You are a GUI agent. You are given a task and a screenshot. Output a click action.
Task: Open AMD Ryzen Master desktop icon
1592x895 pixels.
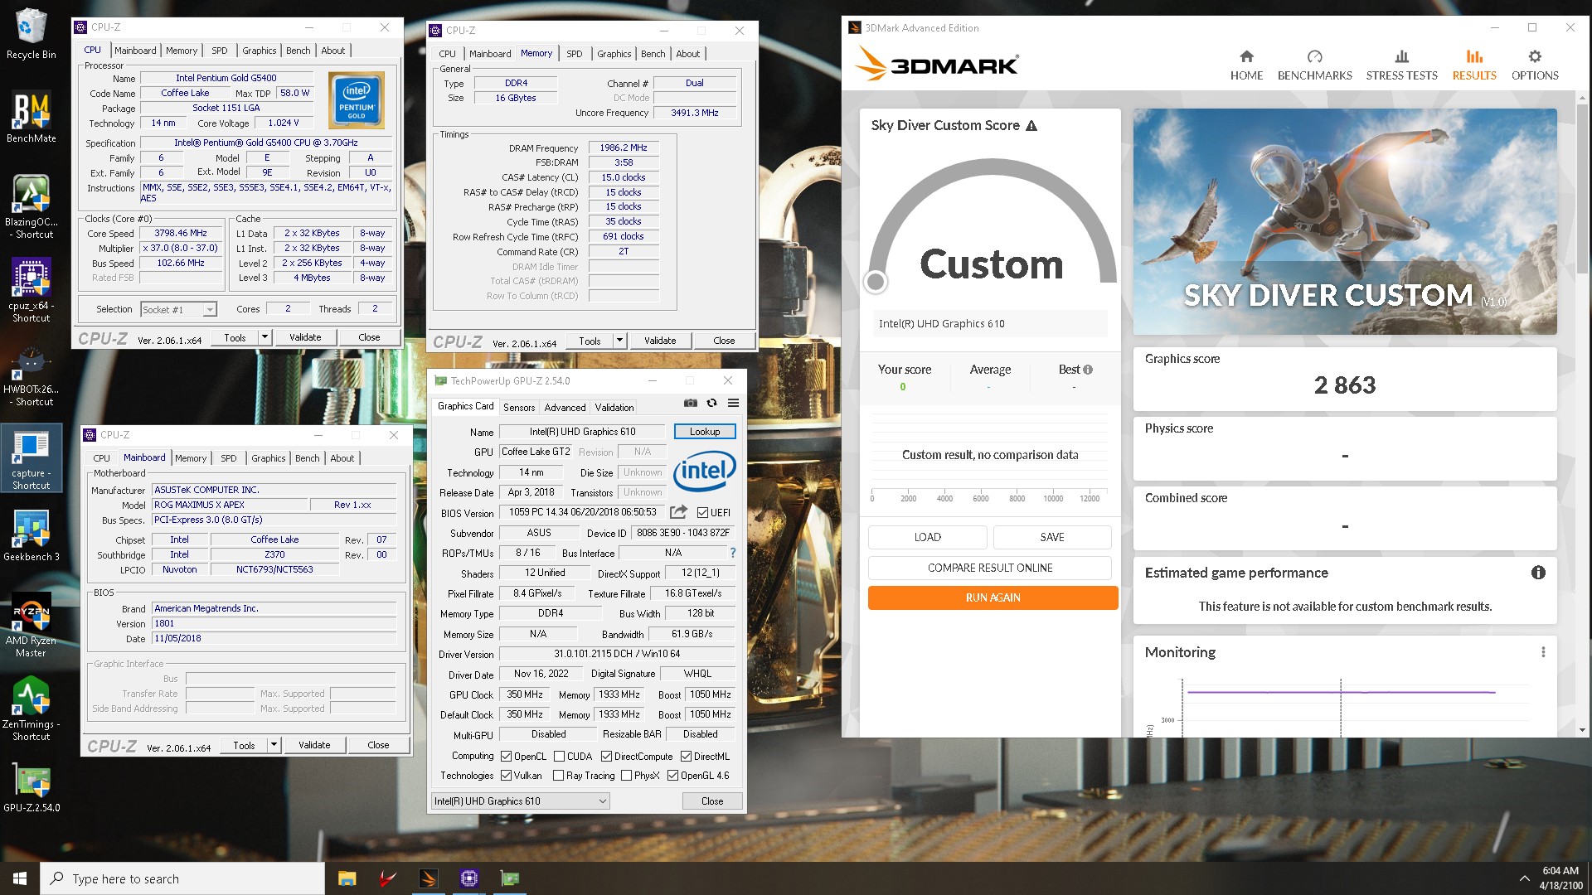tap(31, 626)
